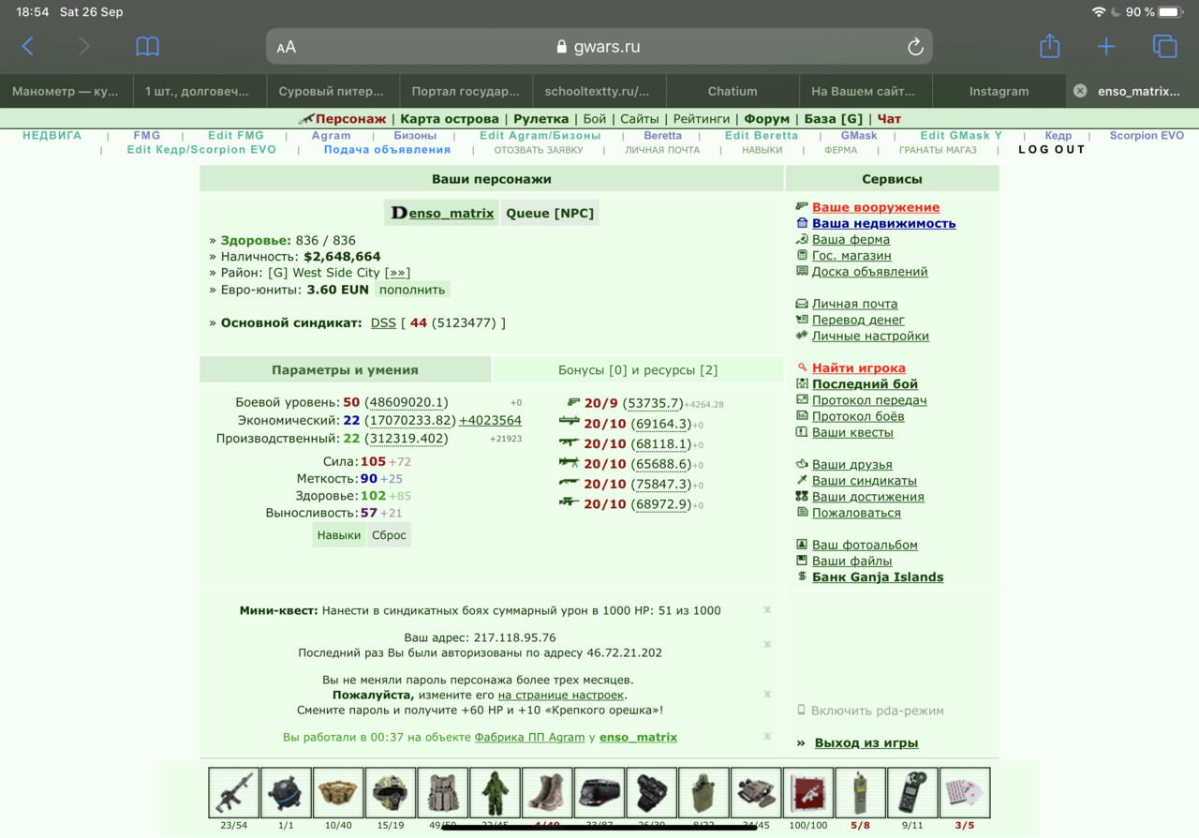
Task: Select the belt pouch item 10/40
Action: [x=338, y=793]
